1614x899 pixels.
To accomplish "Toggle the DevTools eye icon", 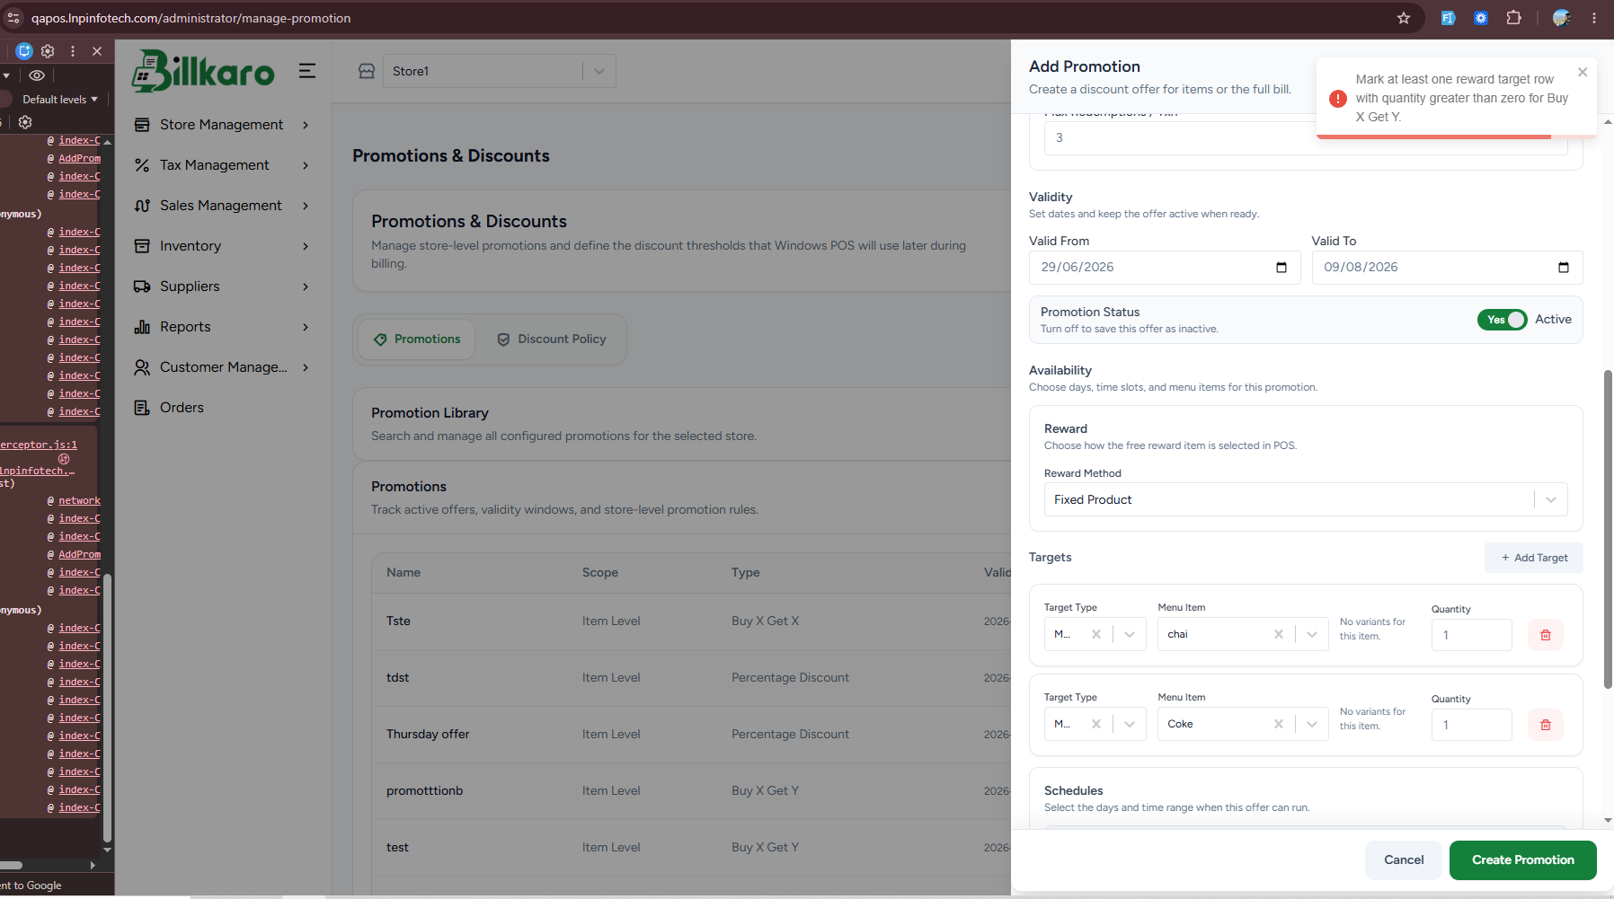I will [x=37, y=75].
